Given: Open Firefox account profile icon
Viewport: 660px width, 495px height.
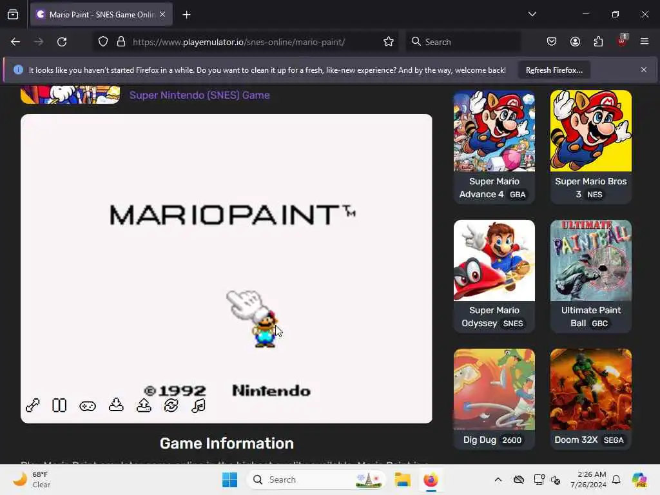Looking at the screenshot, I should (575, 42).
